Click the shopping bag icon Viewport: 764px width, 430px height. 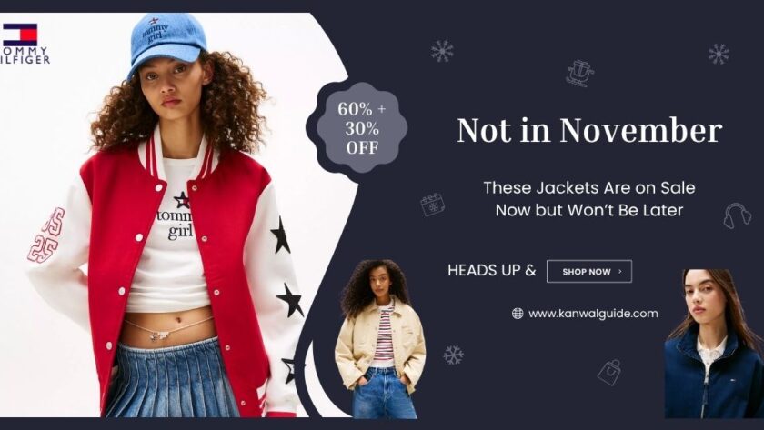[x=609, y=373]
